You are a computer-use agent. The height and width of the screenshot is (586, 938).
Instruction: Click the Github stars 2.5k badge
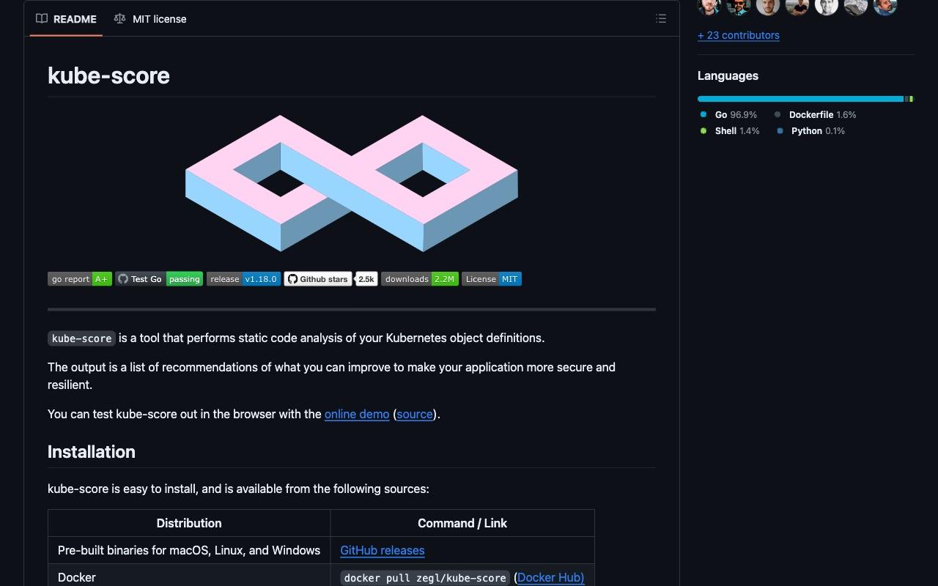pos(330,279)
